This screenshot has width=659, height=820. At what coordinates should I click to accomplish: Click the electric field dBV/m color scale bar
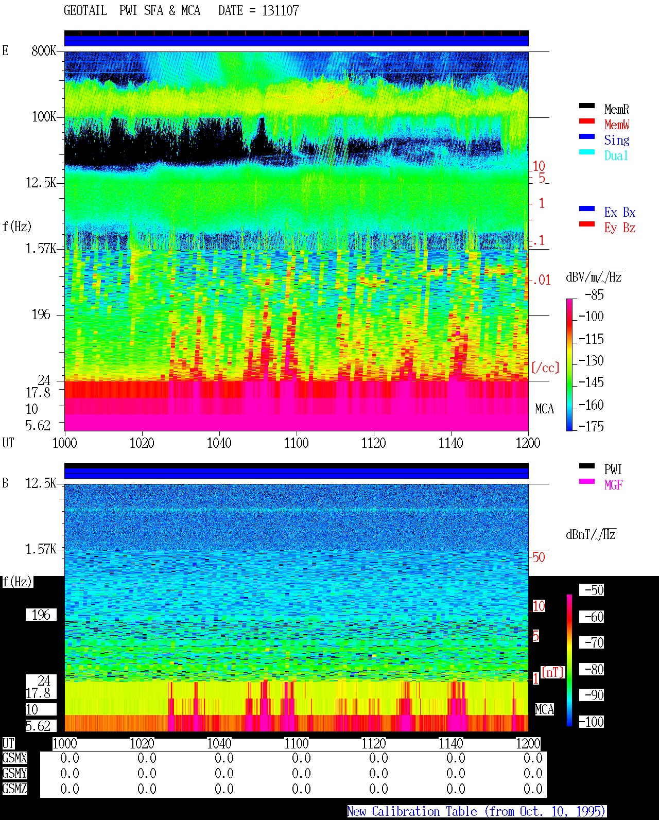pyautogui.click(x=569, y=364)
